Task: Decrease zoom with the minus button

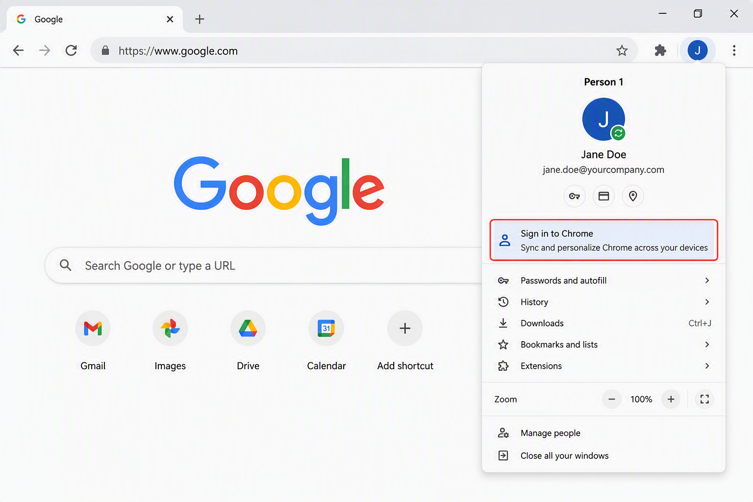Action: 612,399
